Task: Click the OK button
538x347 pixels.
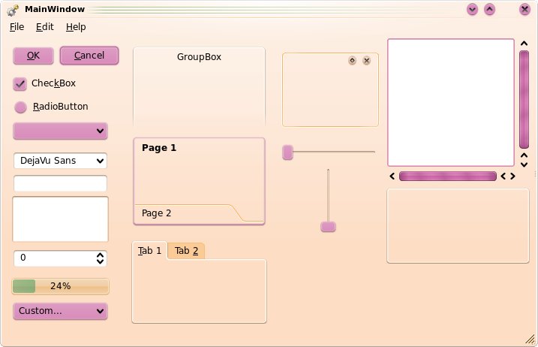Action: pos(33,56)
